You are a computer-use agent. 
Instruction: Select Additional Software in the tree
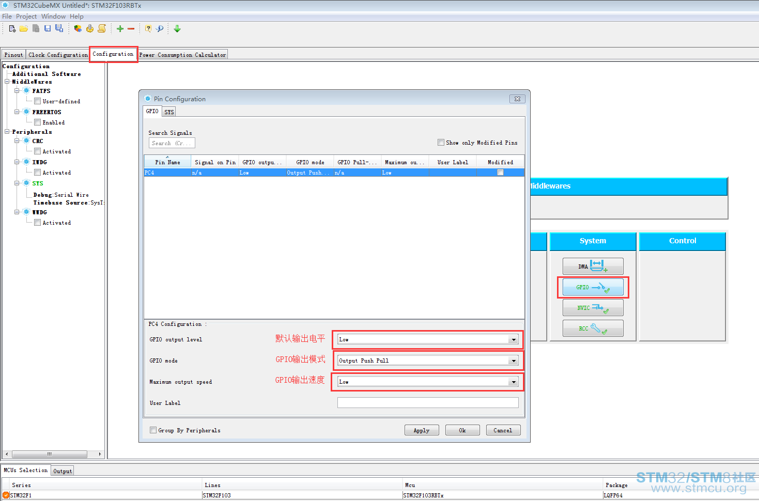pyautogui.click(x=47, y=74)
